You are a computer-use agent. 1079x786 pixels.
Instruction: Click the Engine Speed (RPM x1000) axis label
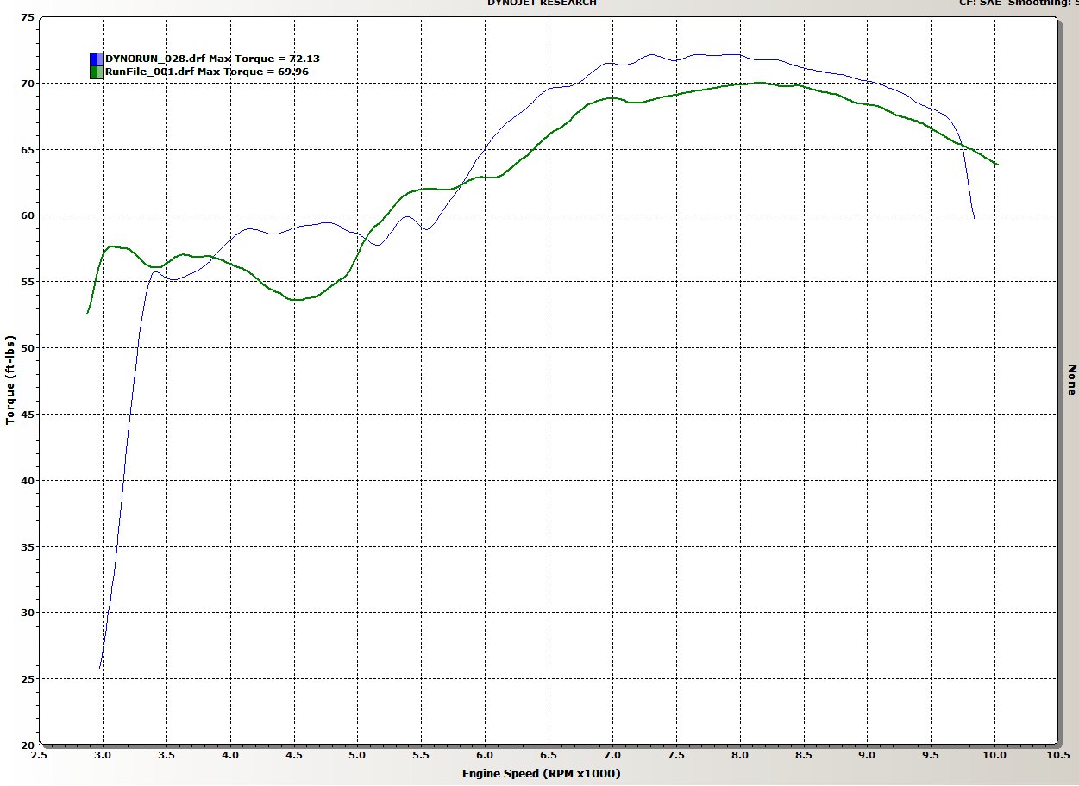coord(543,773)
